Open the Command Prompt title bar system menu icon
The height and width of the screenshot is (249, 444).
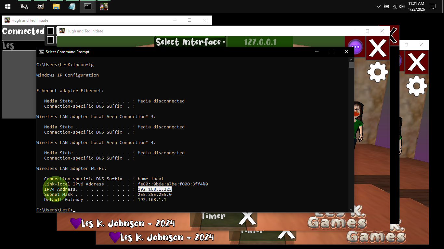pyautogui.click(x=42, y=52)
